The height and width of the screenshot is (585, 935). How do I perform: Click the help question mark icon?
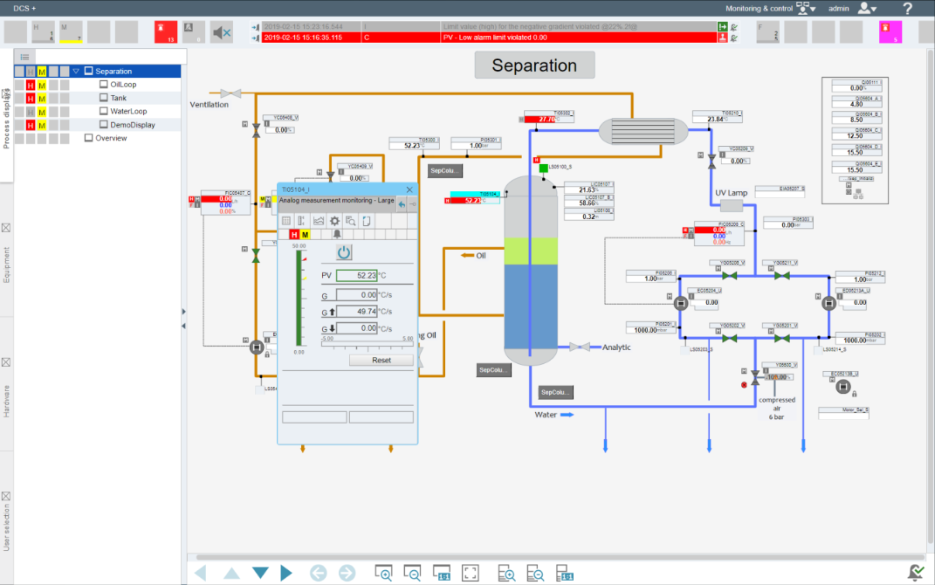click(x=907, y=9)
